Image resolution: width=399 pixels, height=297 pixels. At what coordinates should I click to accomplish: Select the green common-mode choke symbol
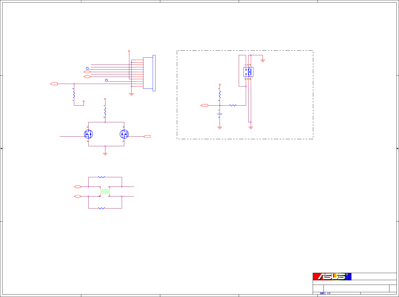click(x=105, y=192)
